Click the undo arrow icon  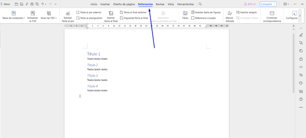point(42,4)
